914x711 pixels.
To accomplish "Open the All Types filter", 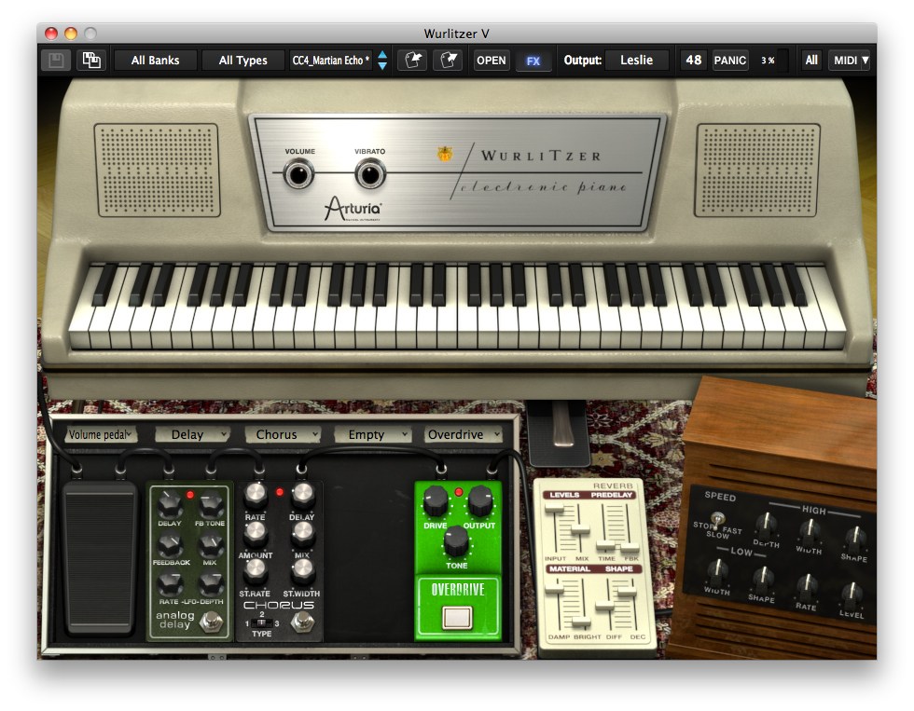I will coord(243,60).
